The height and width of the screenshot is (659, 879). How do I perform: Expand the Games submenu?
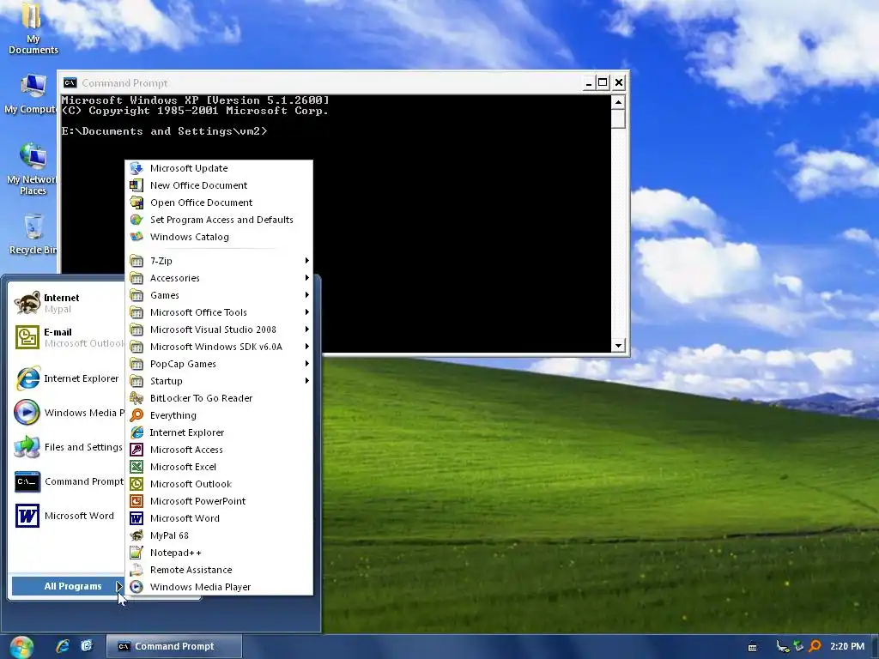tap(219, 295)
